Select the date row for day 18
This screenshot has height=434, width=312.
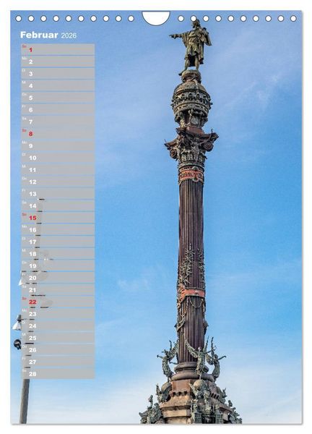pos(58,254)
